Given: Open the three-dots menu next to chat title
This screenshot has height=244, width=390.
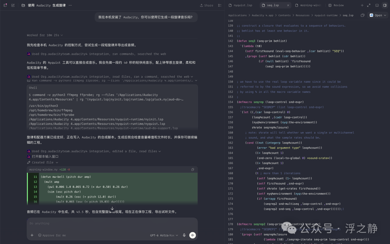Looking at the screenshot, I should pos(70,5).
